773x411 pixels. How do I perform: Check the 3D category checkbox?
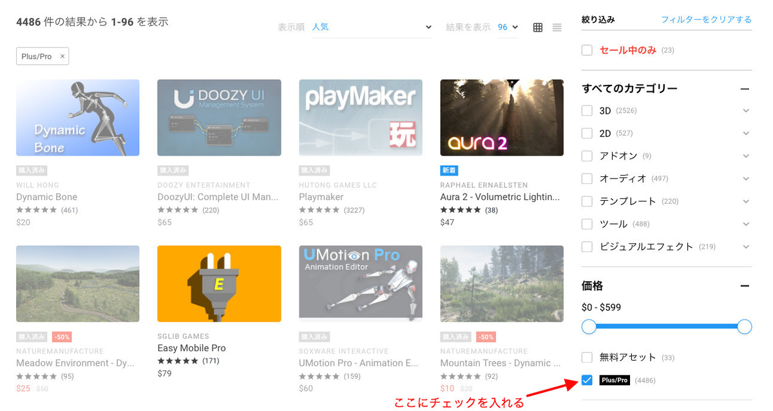point(587,111)
